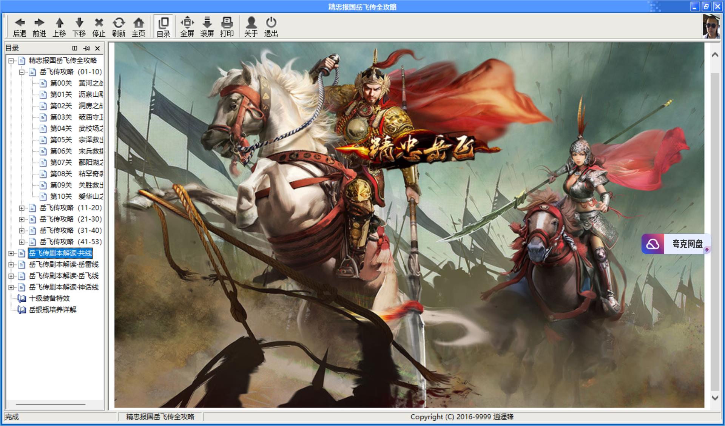Click the 退出 exit power icon
The height and width of the screenshot is (426, 725).
coord(271,23)
